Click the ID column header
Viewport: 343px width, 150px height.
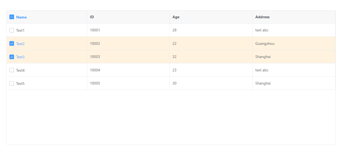(x=92, y=17)
